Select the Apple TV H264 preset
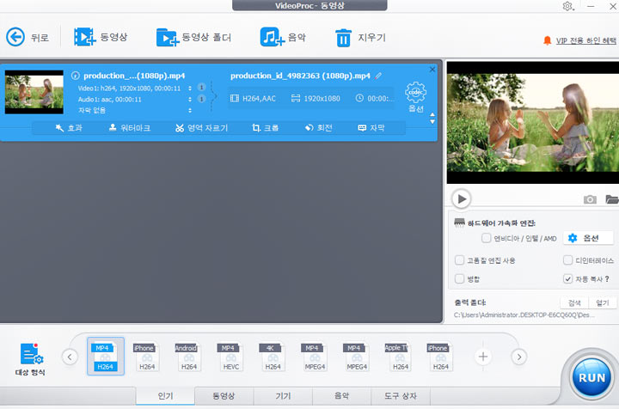This screenshot has height=409, width=619. coord(400,357)
